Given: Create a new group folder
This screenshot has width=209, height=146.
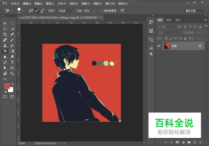Looking at the screenshot, I should pos(189,142).
